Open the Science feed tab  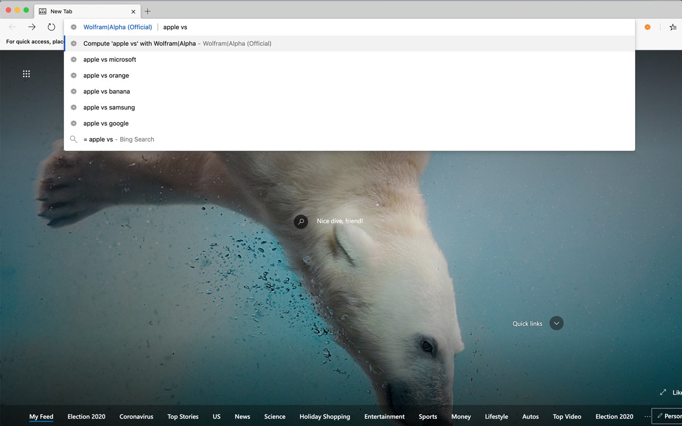(x=275, y=416)
